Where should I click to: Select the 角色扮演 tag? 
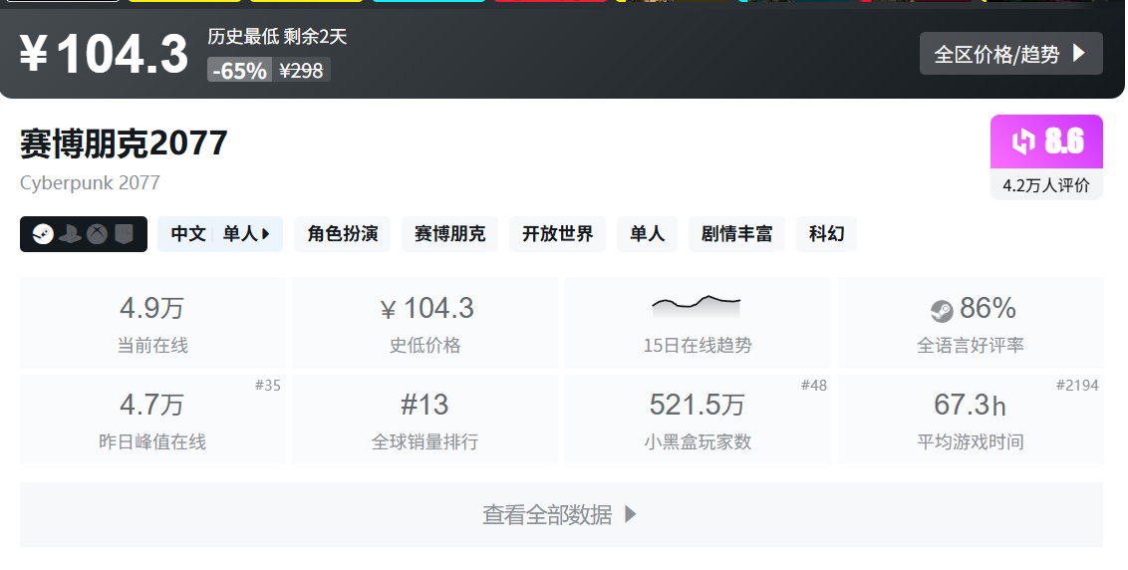pos(343,234)
